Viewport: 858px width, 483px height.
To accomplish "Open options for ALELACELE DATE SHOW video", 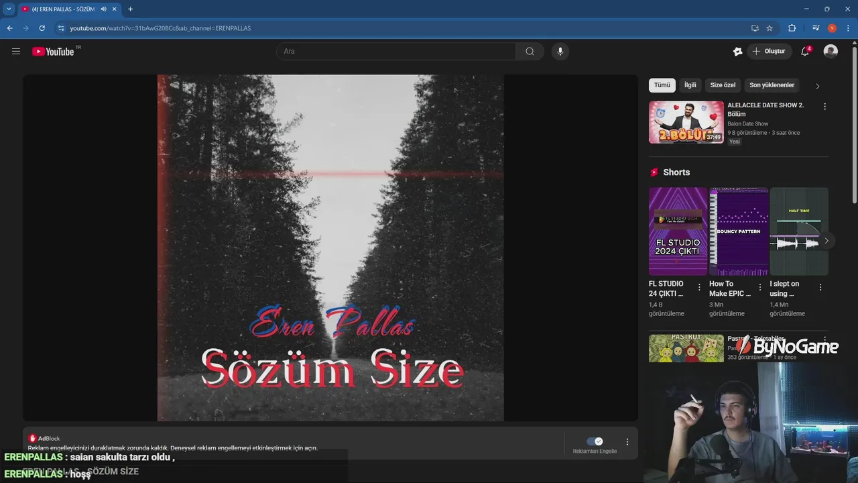I will click(x=824, y=107).
